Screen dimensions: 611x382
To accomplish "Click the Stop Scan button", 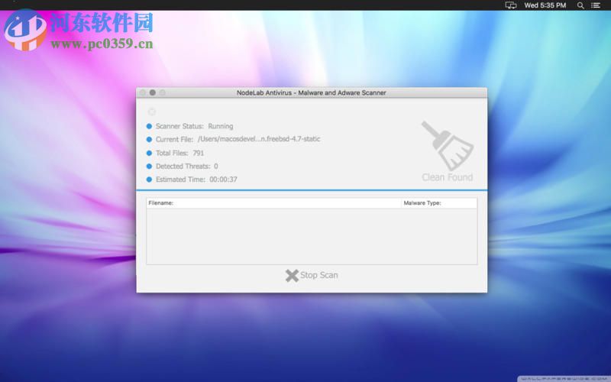I will (x=312, y=275).
